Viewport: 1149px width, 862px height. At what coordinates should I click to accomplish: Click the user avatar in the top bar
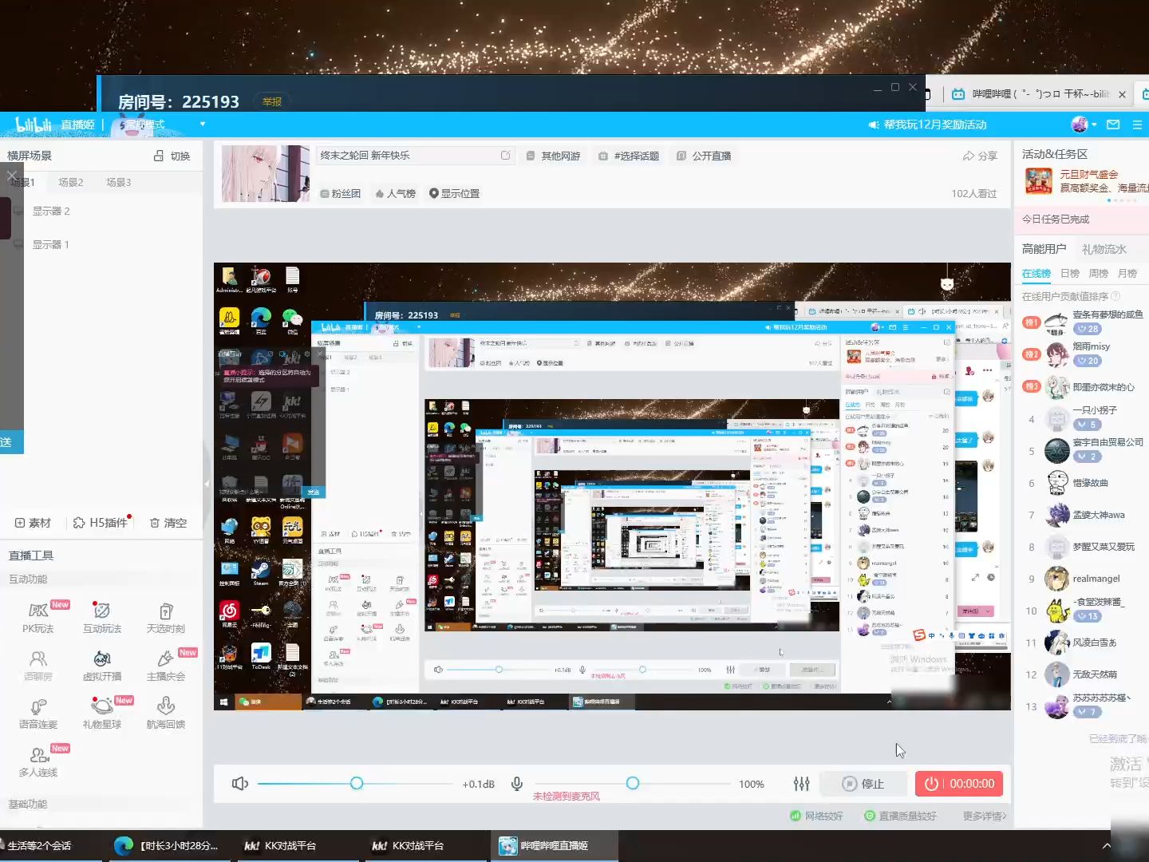click(1080, 125)
